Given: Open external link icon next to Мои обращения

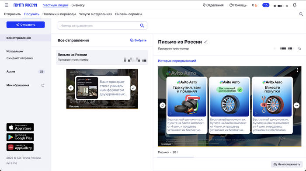Looking at the screenshot, I should (x=43, y=85).
